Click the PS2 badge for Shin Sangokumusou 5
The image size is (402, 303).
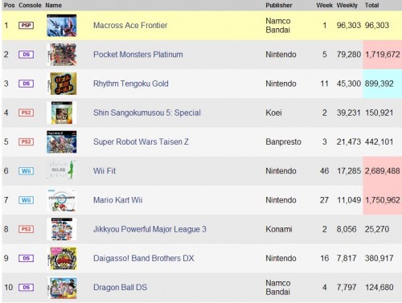point(26,113)
